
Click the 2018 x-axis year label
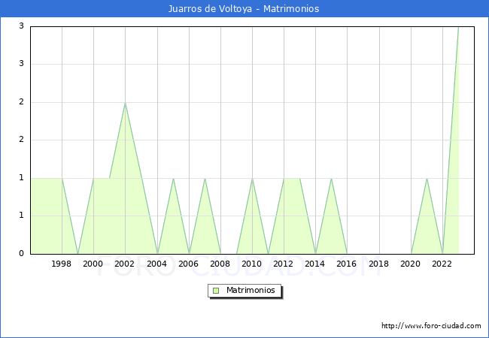pyautogui.click(x=379, y=264)
